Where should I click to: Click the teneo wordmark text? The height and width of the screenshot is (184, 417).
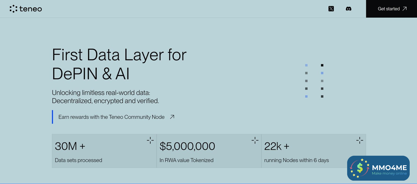30,9
